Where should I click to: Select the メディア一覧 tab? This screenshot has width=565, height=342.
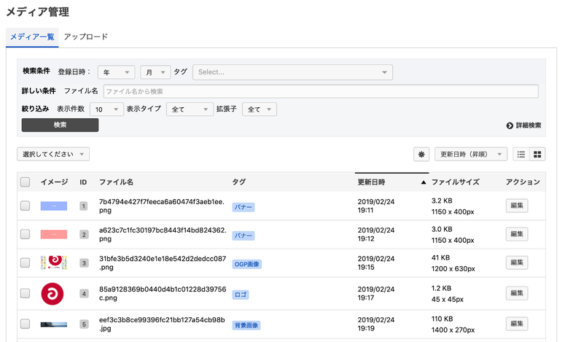pos(31,36)
